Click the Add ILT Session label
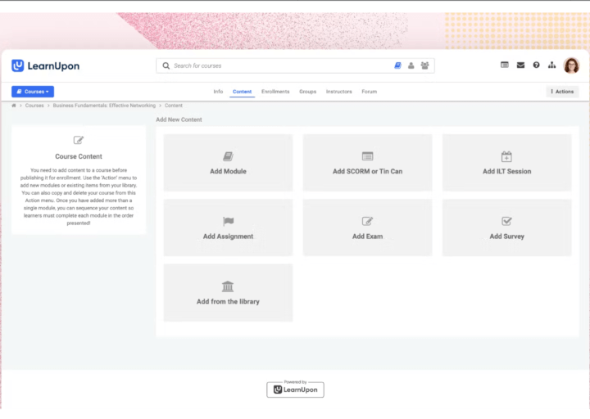Viewport: 590px width, 419px height. click(507, 171)
